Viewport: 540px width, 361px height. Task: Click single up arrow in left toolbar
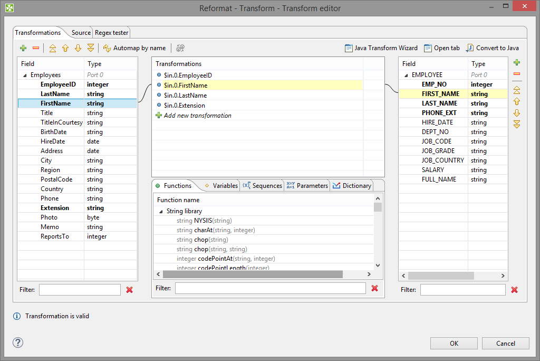65,48
